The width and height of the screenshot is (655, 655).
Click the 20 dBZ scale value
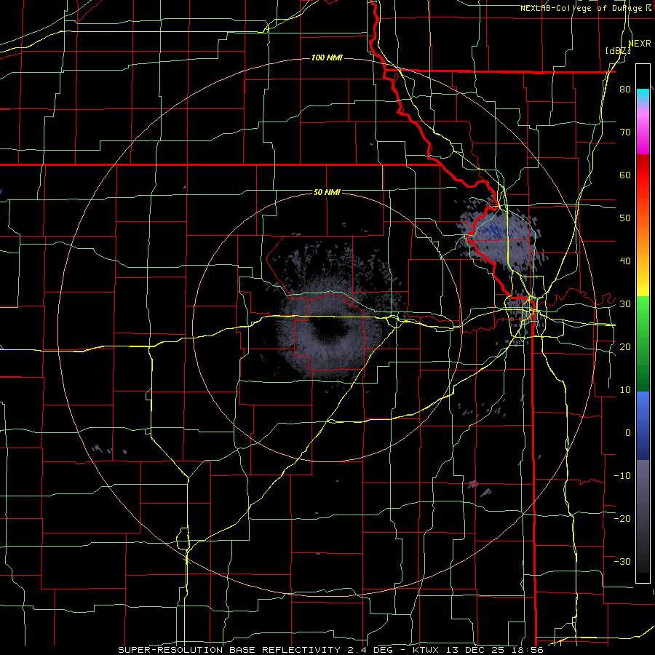(x=625, y=346)
